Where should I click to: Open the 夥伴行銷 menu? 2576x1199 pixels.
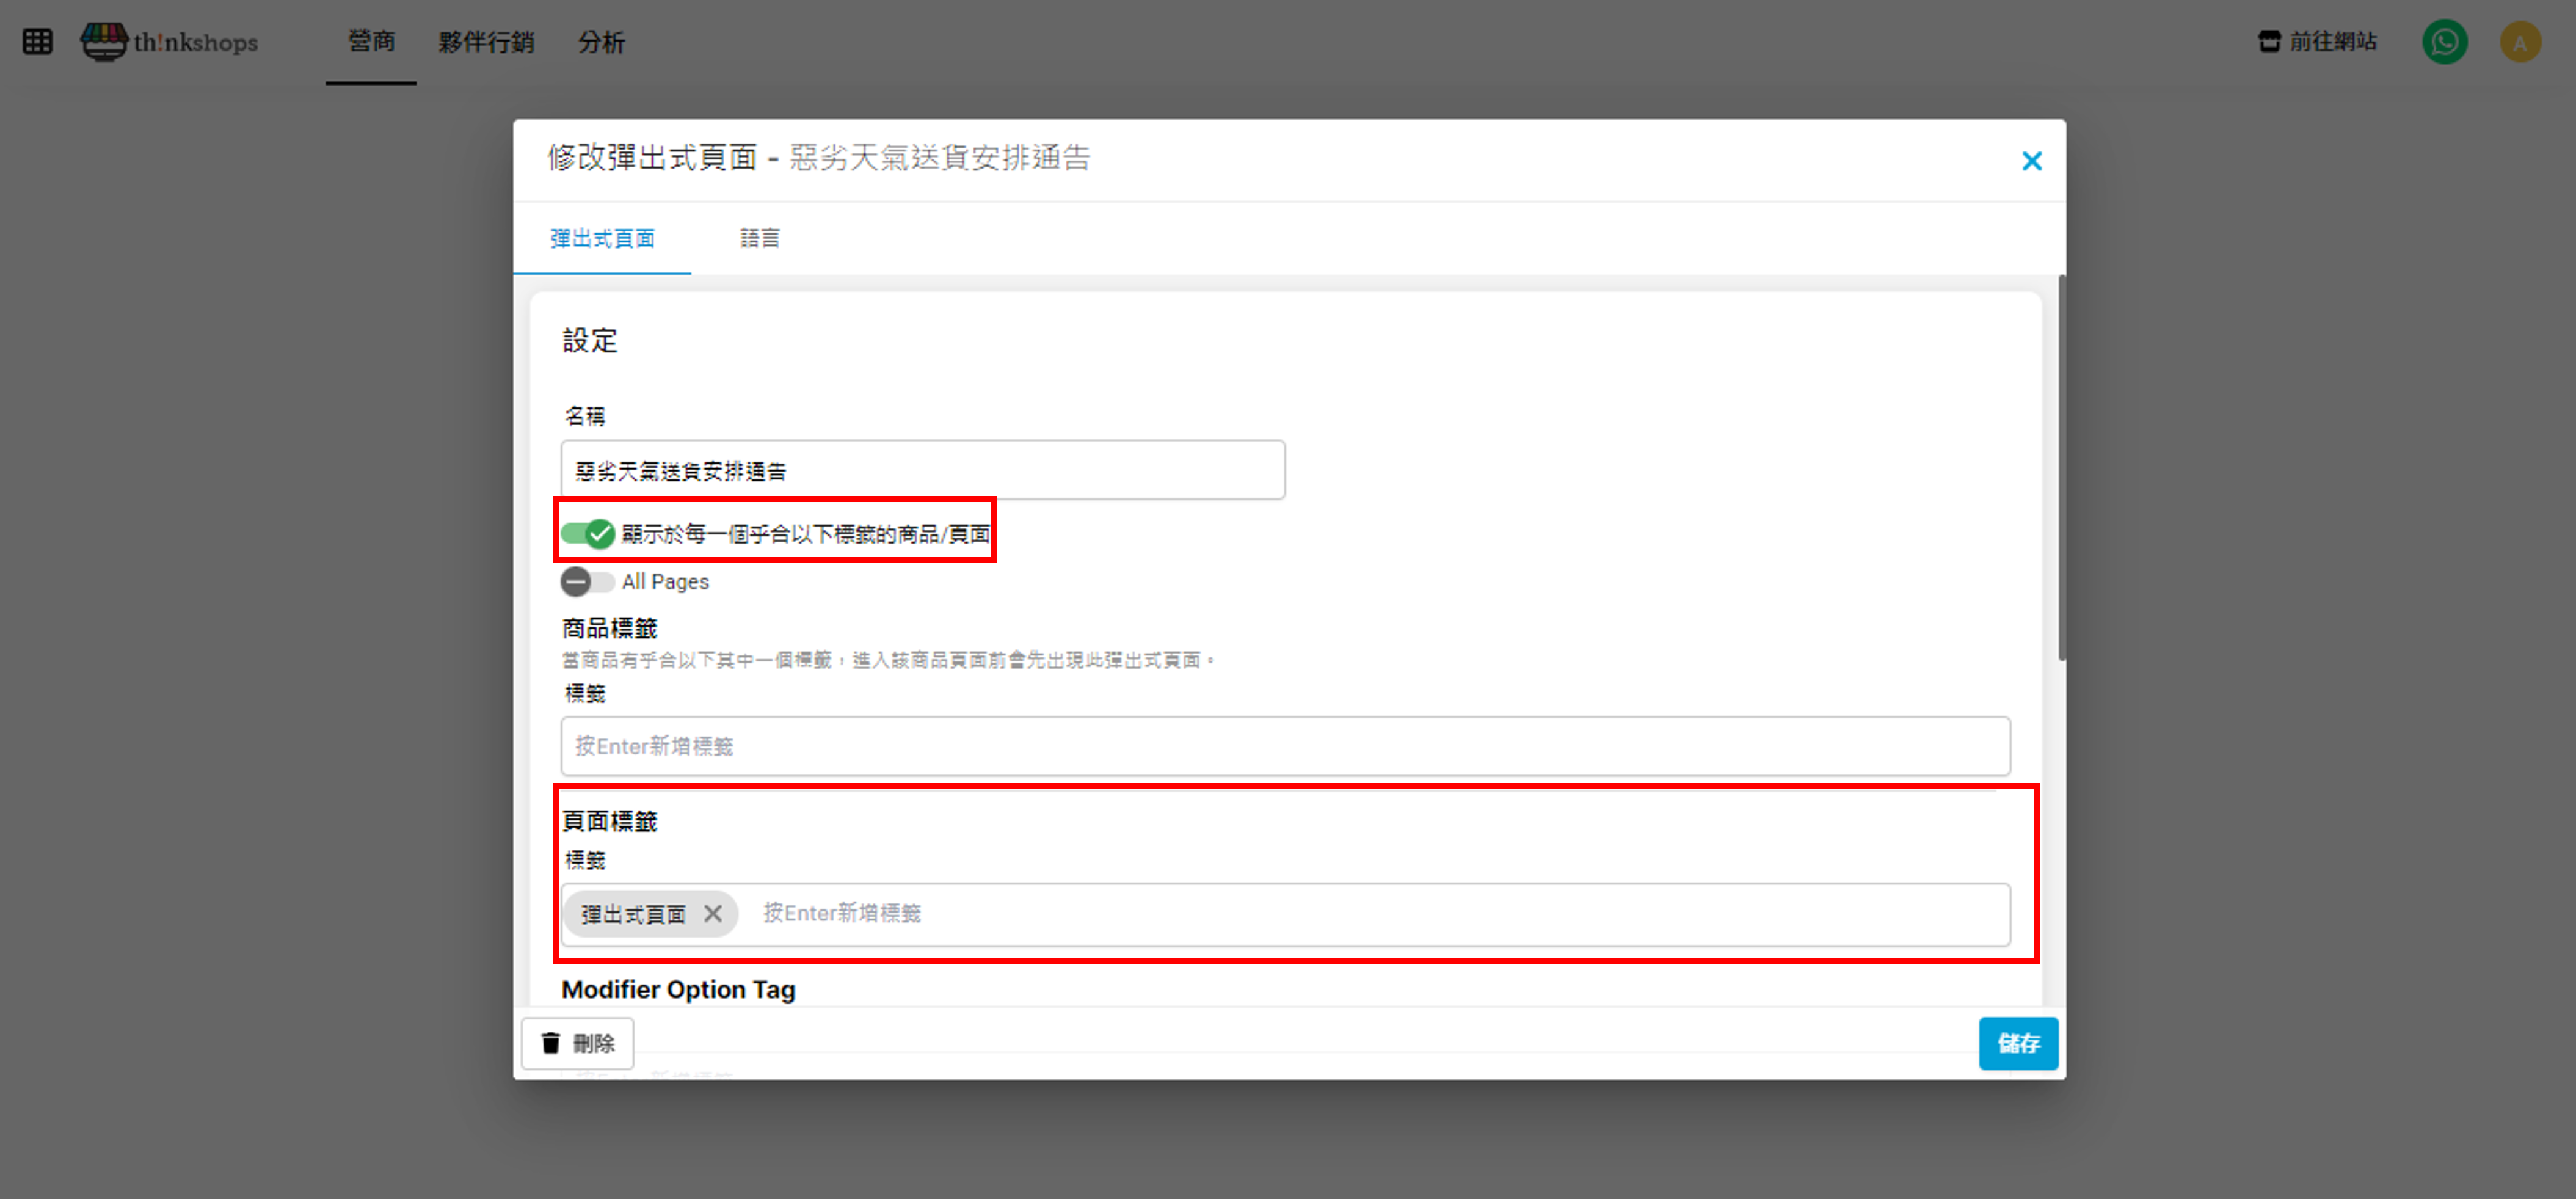(486, 42)
